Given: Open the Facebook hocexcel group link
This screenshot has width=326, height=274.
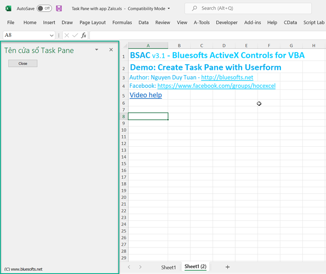Looking at the screenshot, I should [217, 86].
